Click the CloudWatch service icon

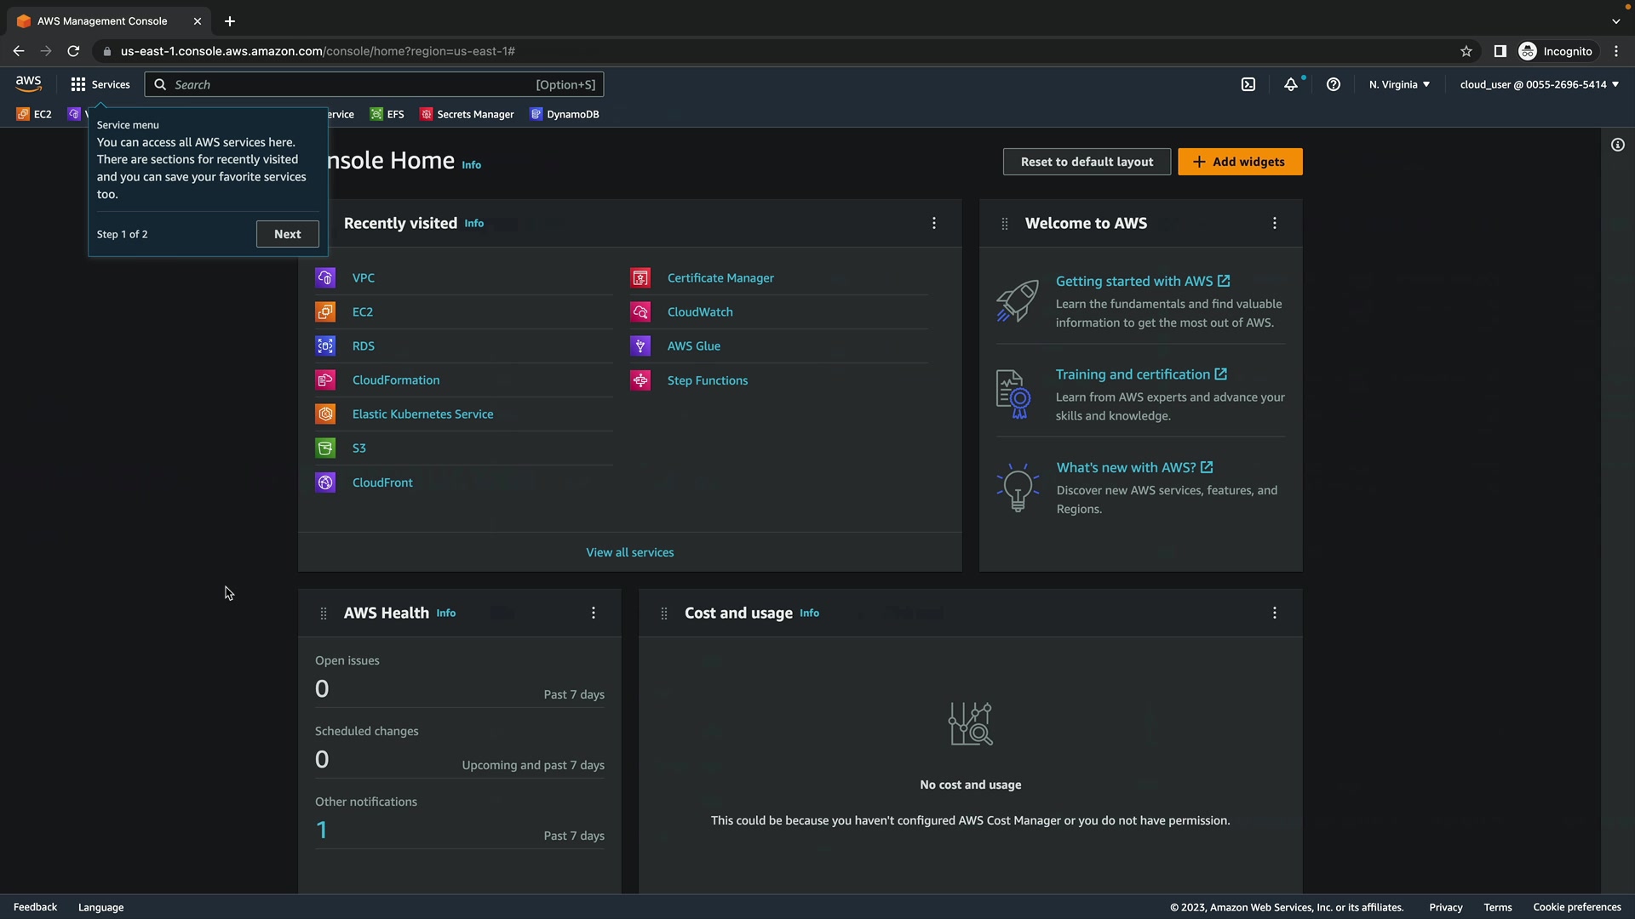point(640,312)
